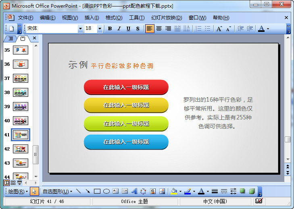
Task: Select the Line drawing tool
Action: (x=79, y=191)
